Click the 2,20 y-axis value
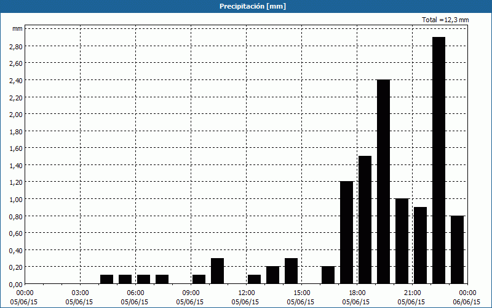This screenshot has width=492, height=308. (16, 97)
